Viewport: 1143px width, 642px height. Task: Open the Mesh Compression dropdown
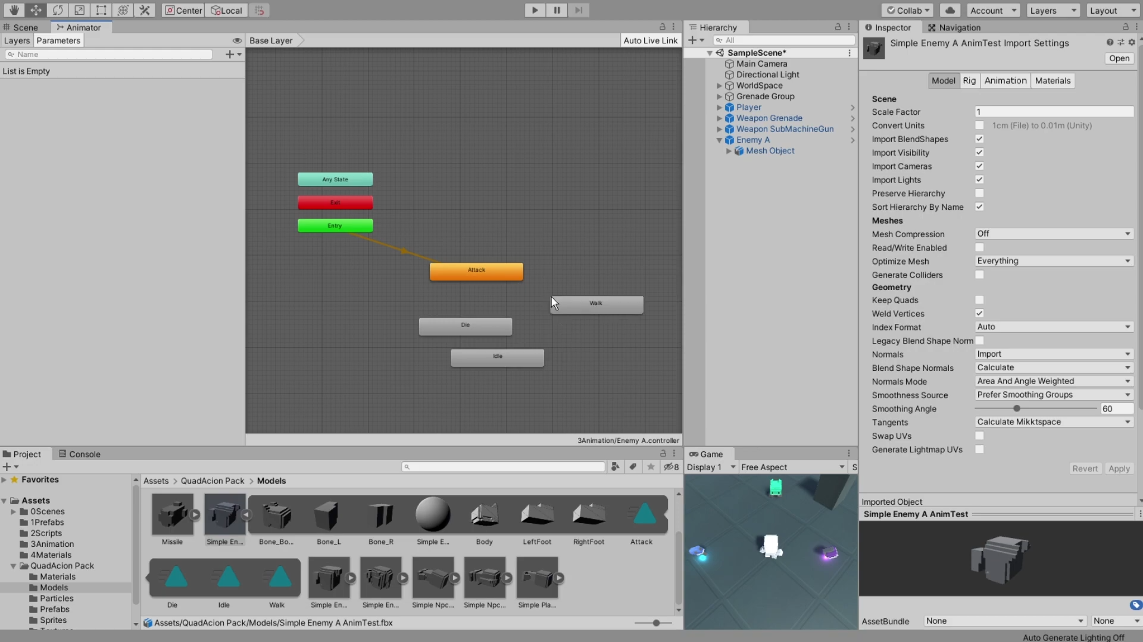coord(1053,234)
